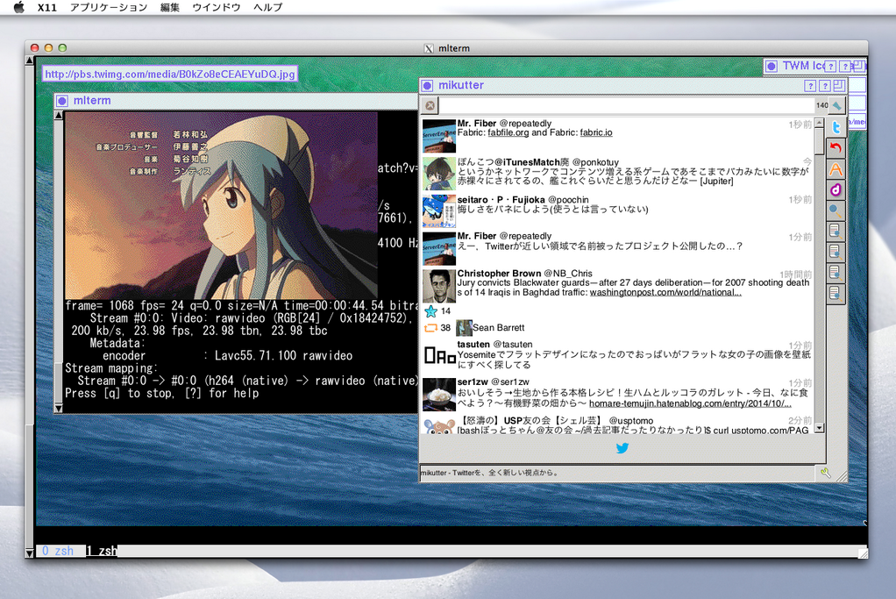The height and width of the screenshot is (599, 896).
Task: Open the orange A activity tab
Action: pyautogui.click(x=836, y=169)
